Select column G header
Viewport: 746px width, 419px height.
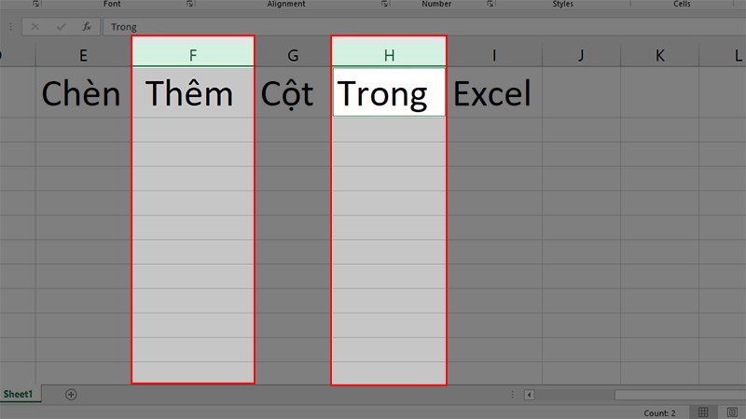click(293, 55)
